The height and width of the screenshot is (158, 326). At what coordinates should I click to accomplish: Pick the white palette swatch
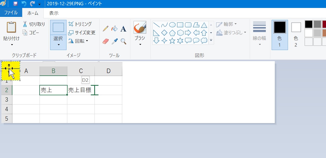309,33
